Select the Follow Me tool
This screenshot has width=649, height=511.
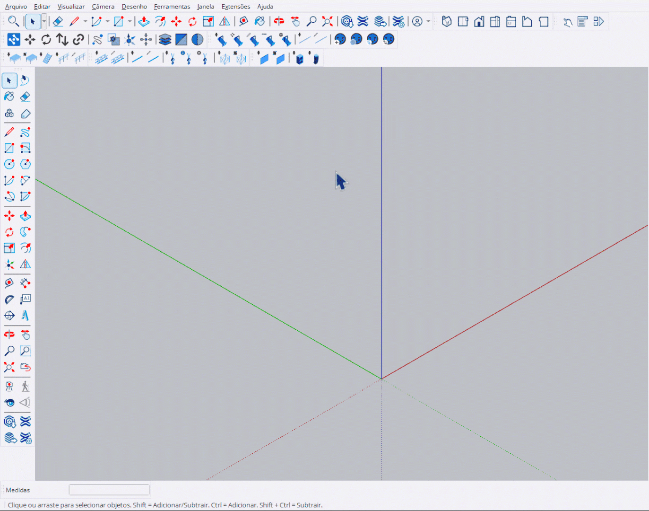(26, 232)
